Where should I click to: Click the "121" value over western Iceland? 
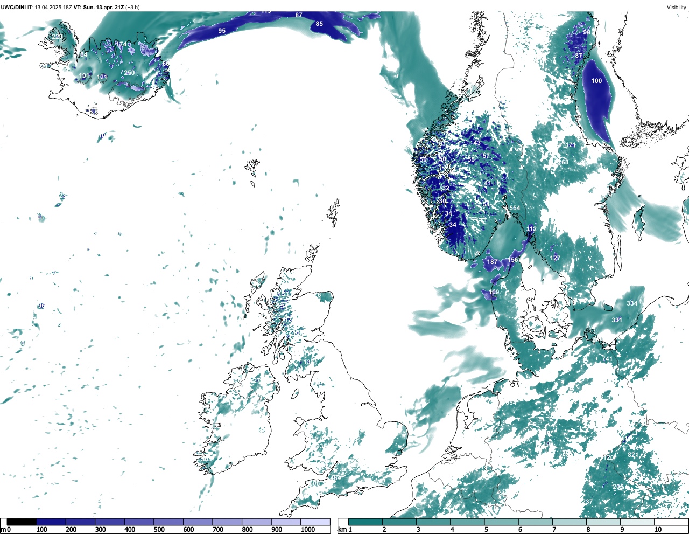click(x=102, y=77)
